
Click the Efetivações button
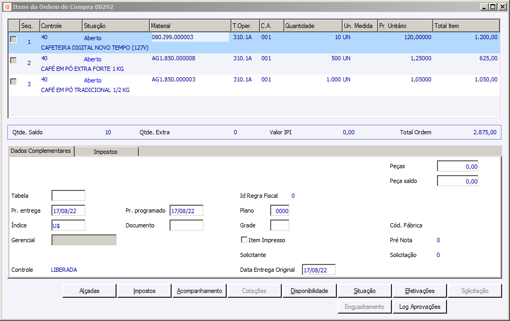click(419, 291)
